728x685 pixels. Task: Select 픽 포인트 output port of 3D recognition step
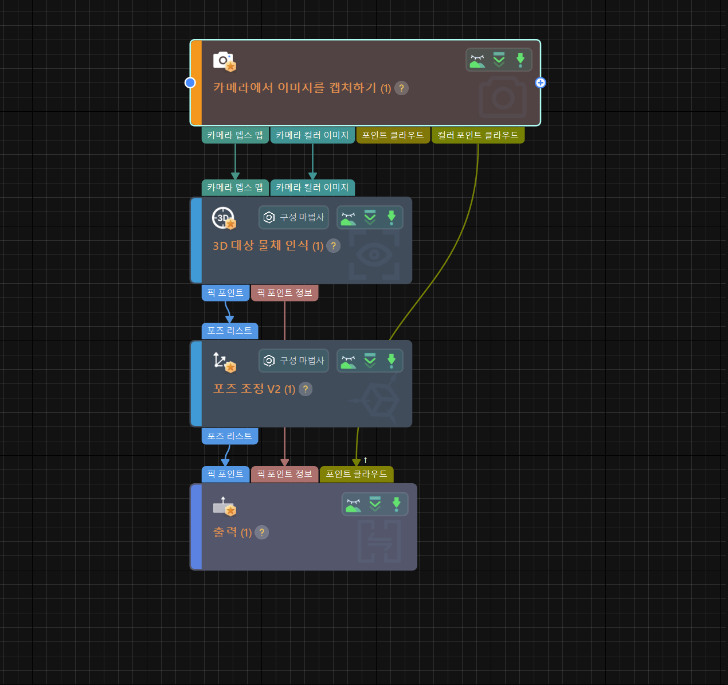tap(225, 293)
